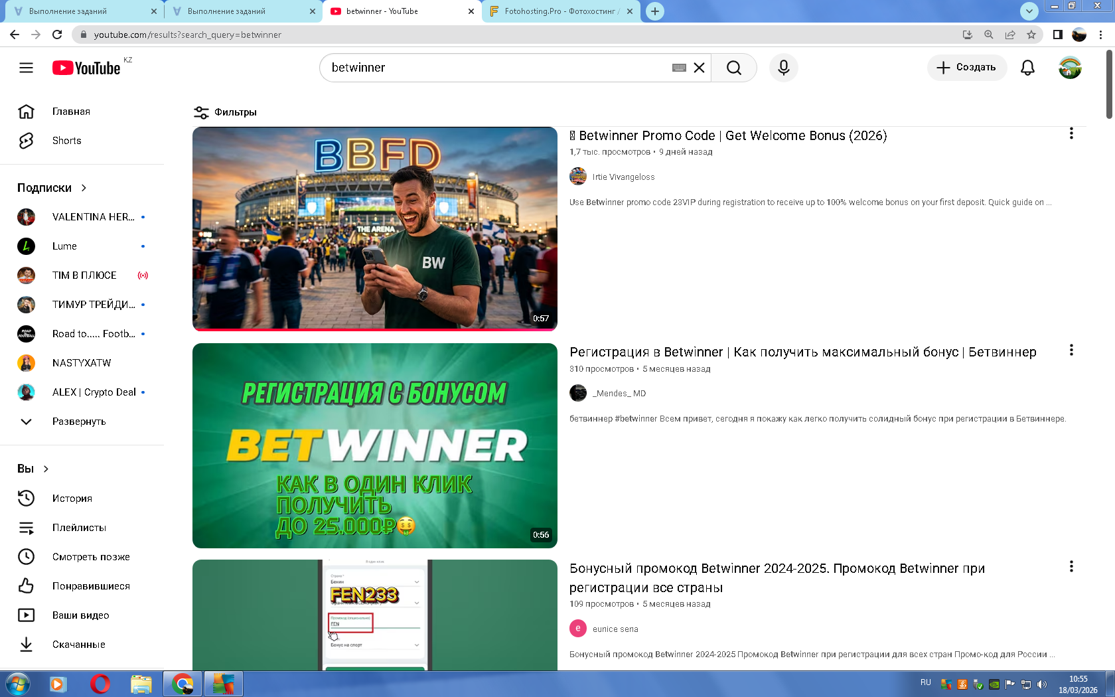The height and width of the screenshot is (697, 1115).
Task: Click the browser address bar URL
Action: click(188, 35)
